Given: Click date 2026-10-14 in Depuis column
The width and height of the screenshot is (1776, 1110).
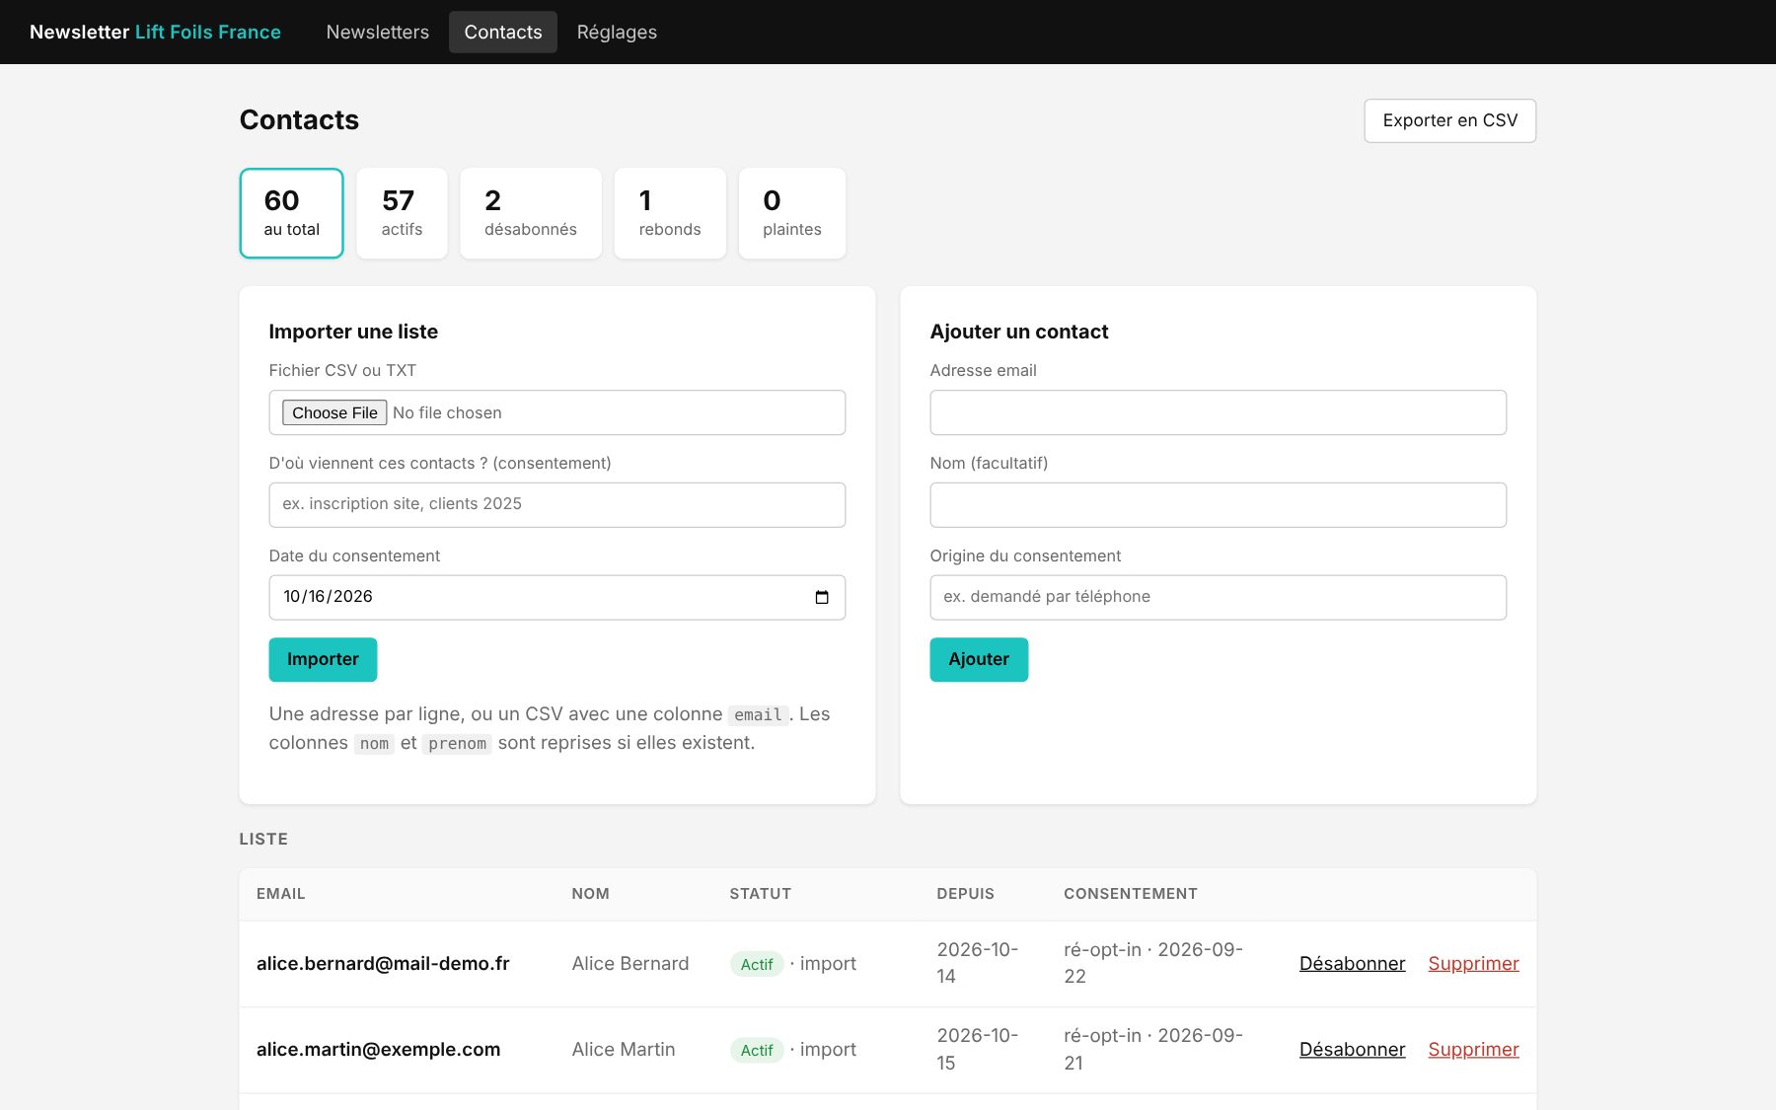Looking at the screenshot, I should pyautogui.click(x=977, y=963).
